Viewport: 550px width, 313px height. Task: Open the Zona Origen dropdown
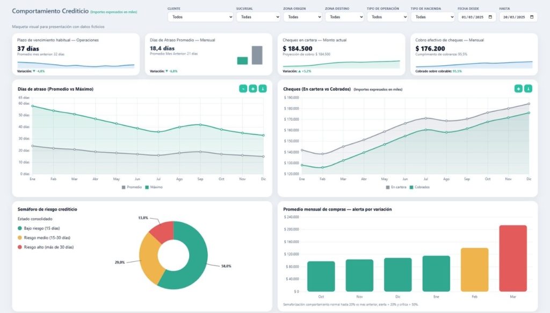(302, 17)
